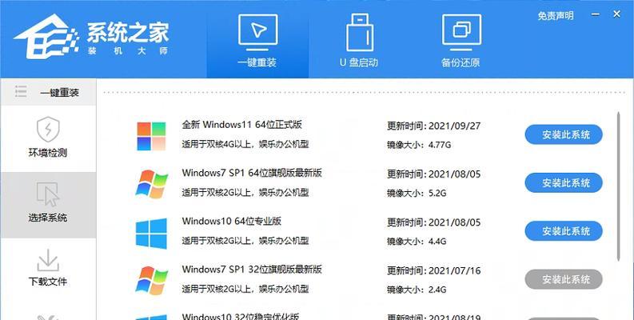
Task: Switch to 一键重装 tab label
Action: pyautogui.click(x=257, y=62)
